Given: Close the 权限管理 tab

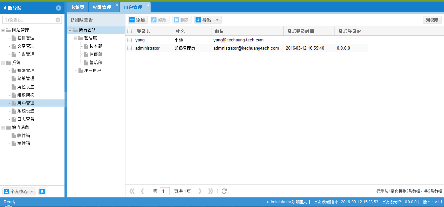Looking at the screenshot, I should (116, 5).
